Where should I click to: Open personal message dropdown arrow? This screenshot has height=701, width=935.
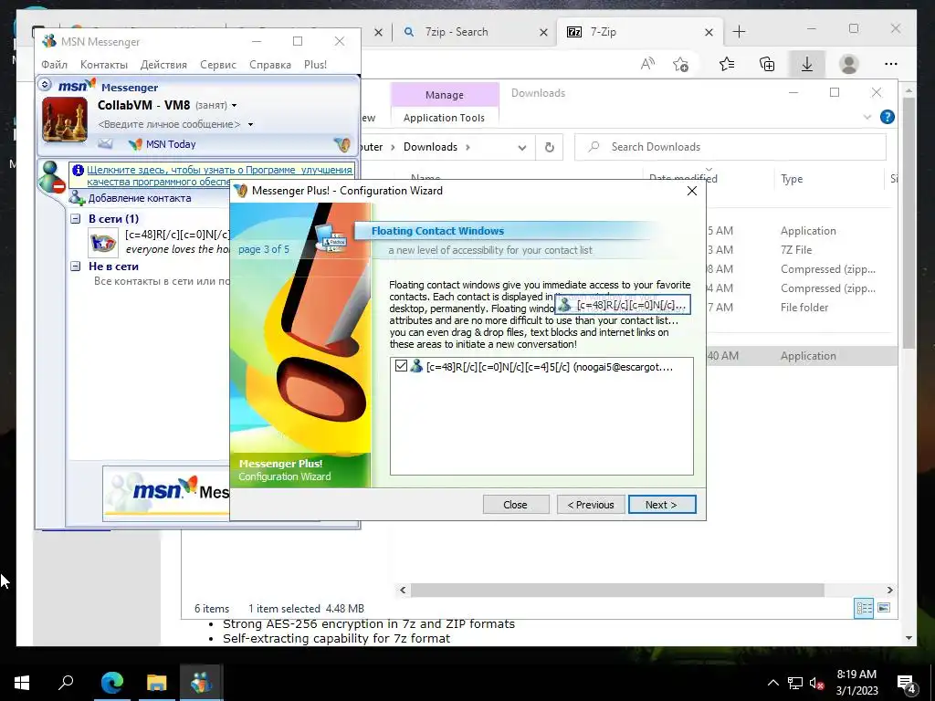[x=250, y=124]
